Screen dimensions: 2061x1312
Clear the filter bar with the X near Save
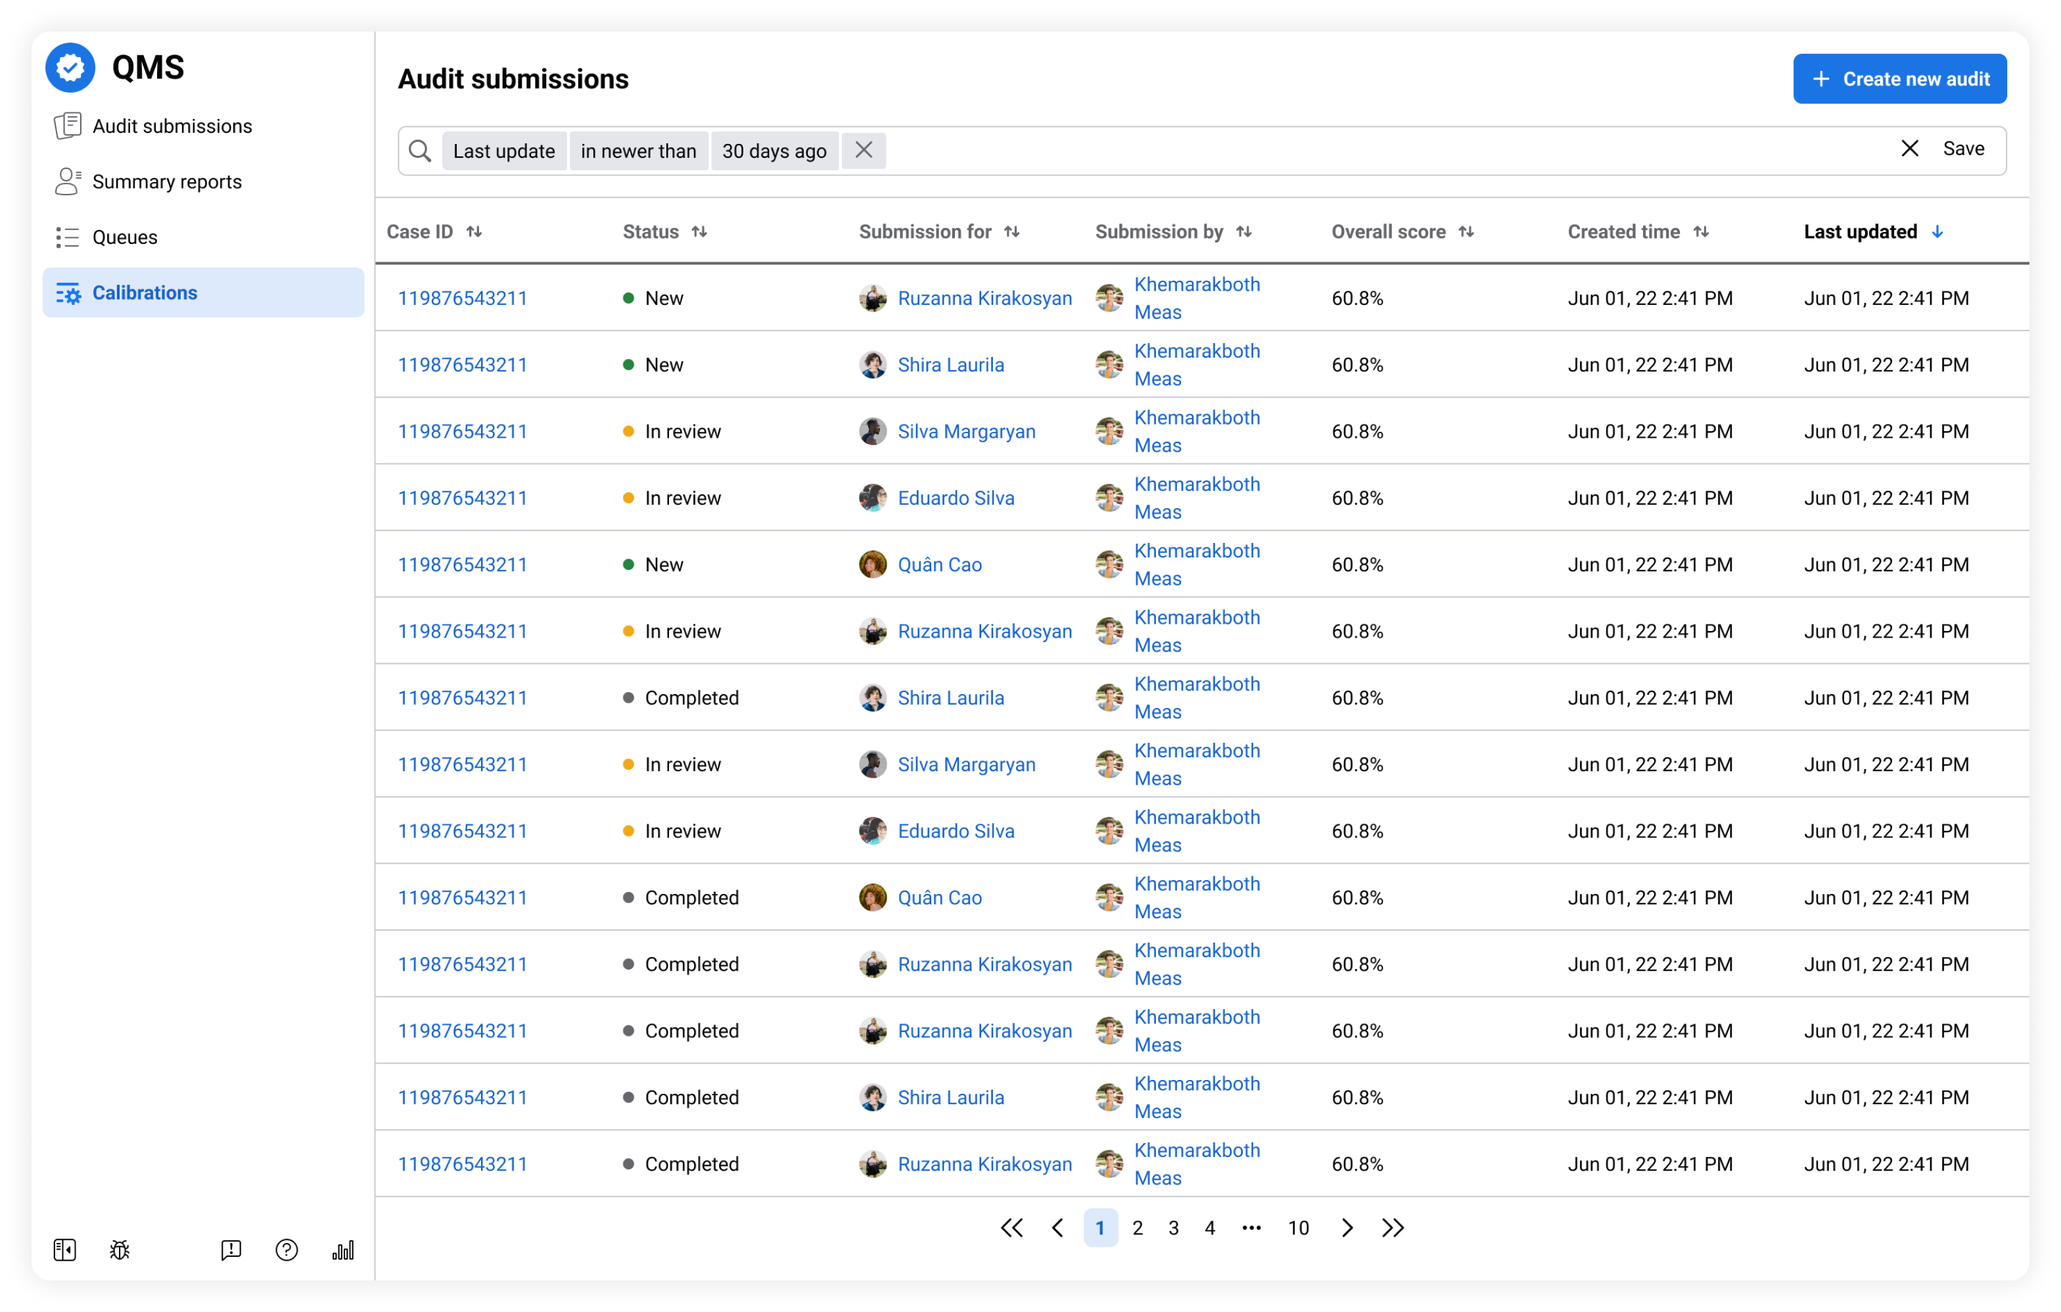[x=1909, y=149]
